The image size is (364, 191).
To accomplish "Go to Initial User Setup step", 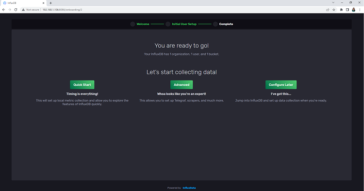I will coord(184,24).
